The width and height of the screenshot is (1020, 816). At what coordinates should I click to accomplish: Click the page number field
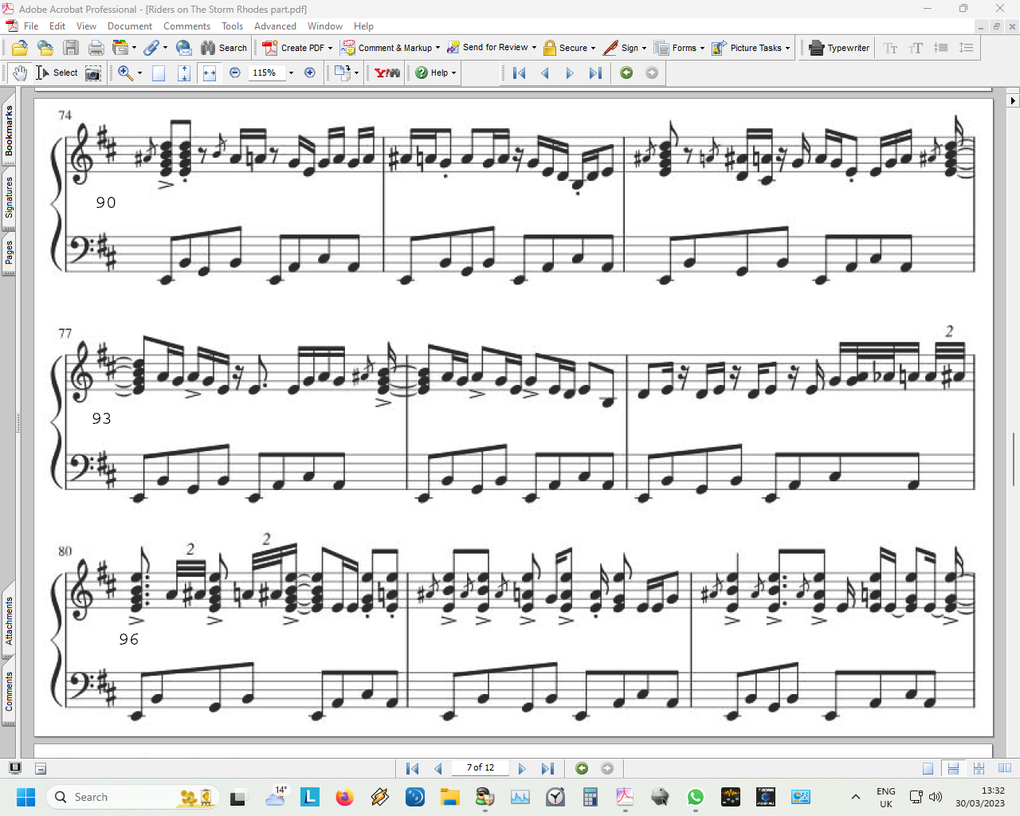click(481, 767)
